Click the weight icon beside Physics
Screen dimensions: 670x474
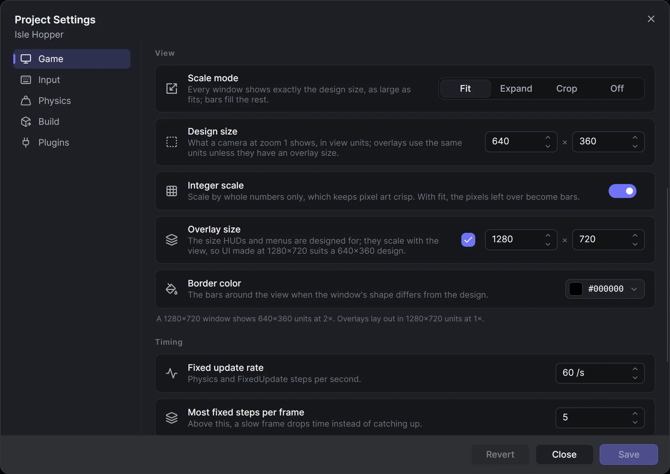pyautogui.click(x=26, y=101)
